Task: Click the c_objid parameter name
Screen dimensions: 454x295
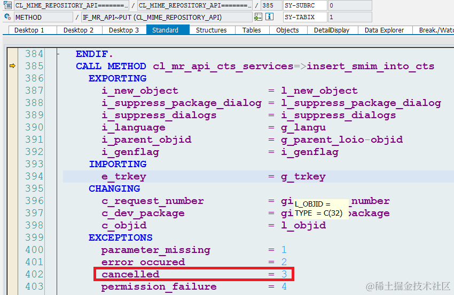Action: click(x=124, y=225)
